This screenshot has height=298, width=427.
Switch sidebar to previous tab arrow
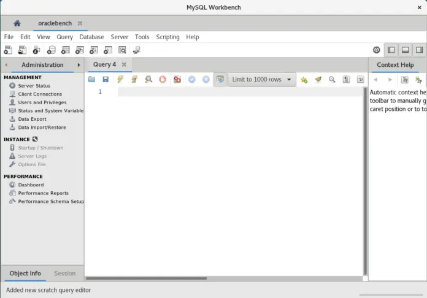pyautogui.click(x=6, y=65)
